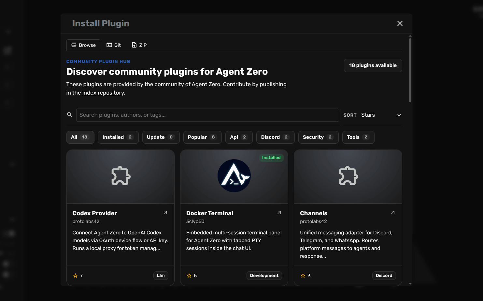Switch to the Git tab
This screenshot has height=301, width=483.
[114, 45]
